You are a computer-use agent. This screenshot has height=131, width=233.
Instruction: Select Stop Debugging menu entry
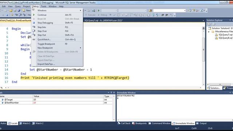(x=57, y=23)
